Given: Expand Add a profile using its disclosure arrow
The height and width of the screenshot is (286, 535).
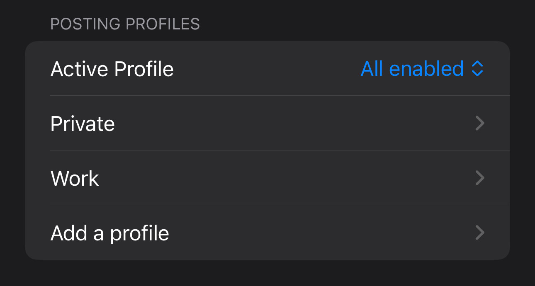Looking at the screenshot, I should [x=479, y=233].
